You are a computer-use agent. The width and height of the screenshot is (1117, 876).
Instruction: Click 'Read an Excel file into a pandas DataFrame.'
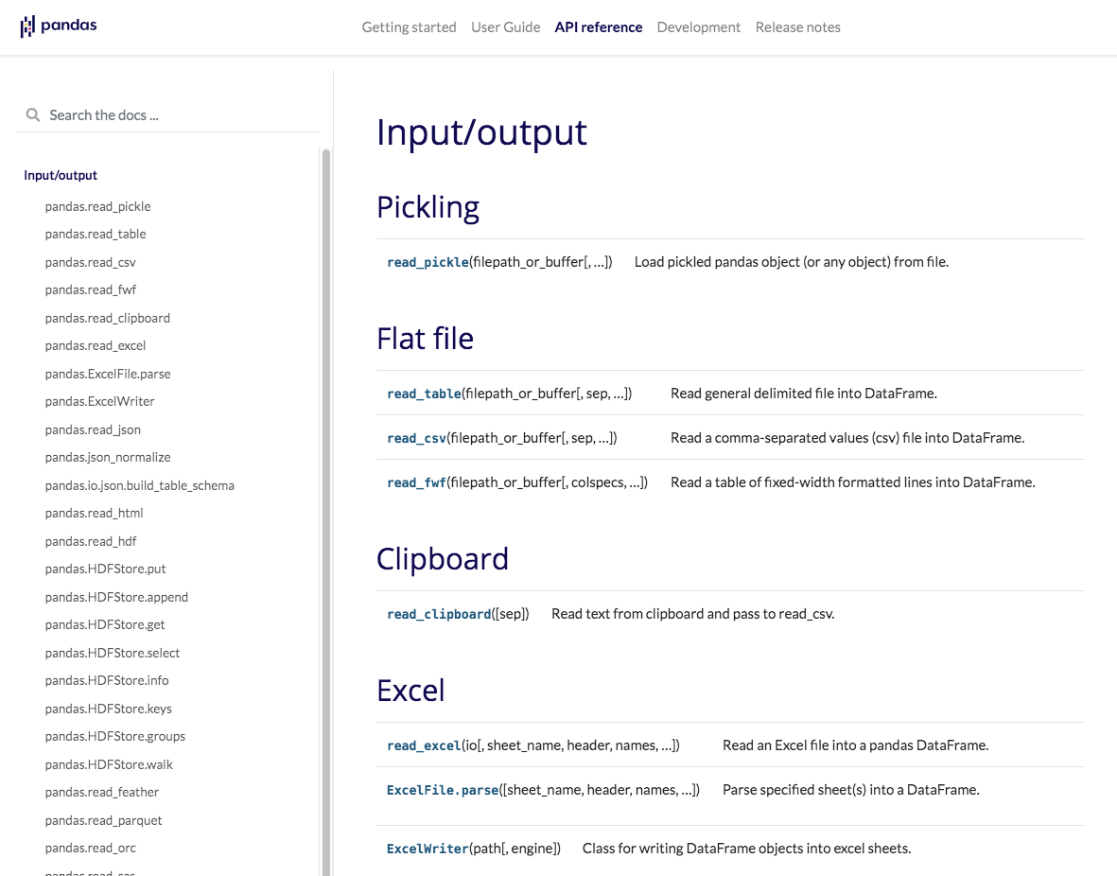click(x=856, y=745)
